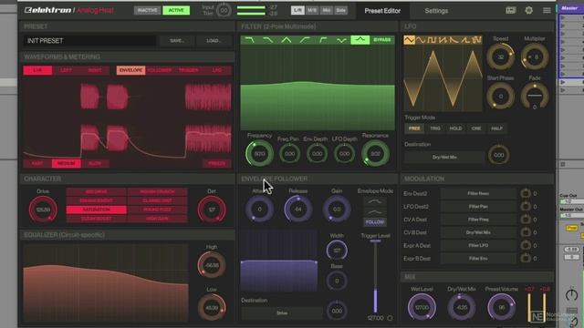The width and height of the screenshot is (584, 328).
Task: Choose the random LFO waveform icon
Action: 476,40
